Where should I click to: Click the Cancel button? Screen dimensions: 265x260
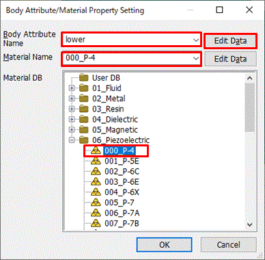tap(229, 245)
